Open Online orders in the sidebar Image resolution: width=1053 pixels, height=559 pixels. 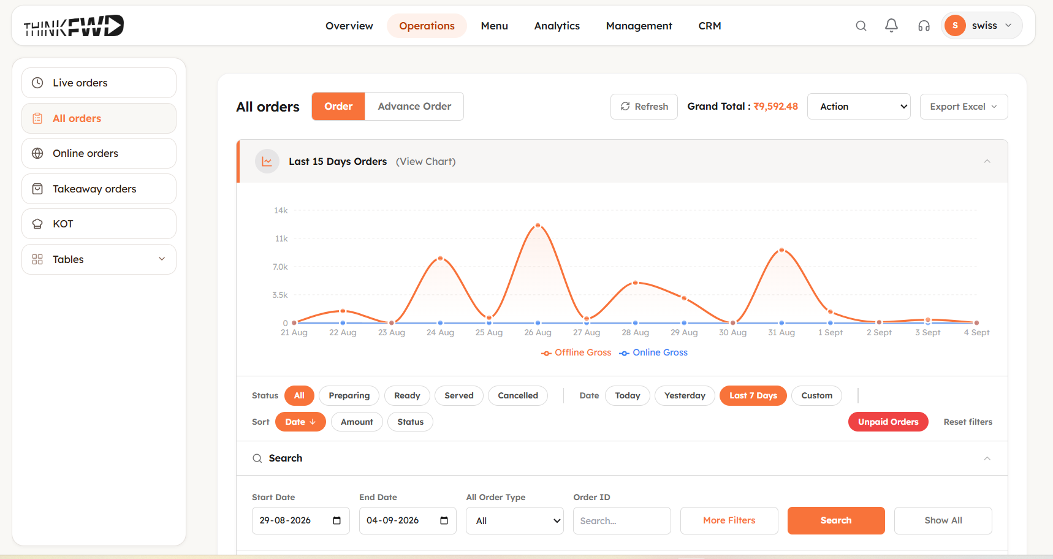(x=99, y=153)
